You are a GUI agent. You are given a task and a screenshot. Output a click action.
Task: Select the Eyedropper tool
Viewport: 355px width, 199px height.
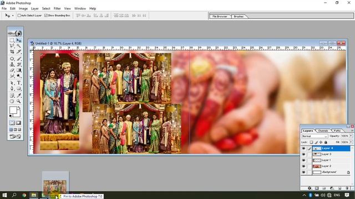coord(19,96)
